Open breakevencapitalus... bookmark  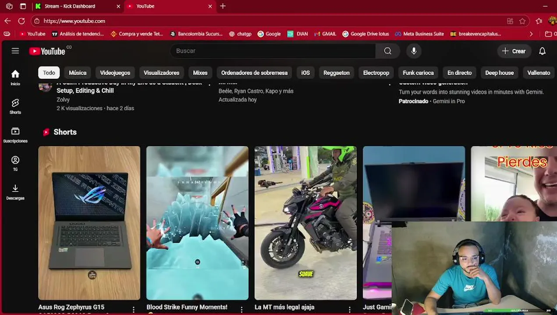click(475, 34)
